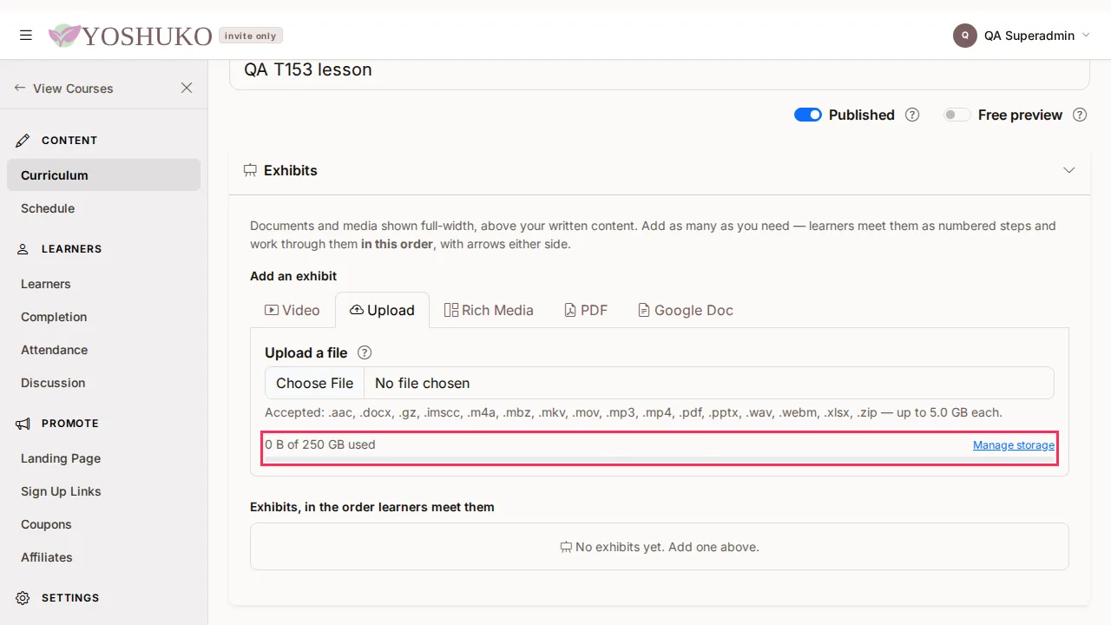Screen dimensions: 1111x625
Task: Close the course sidebar with X
Action: (x=187, y=88)
